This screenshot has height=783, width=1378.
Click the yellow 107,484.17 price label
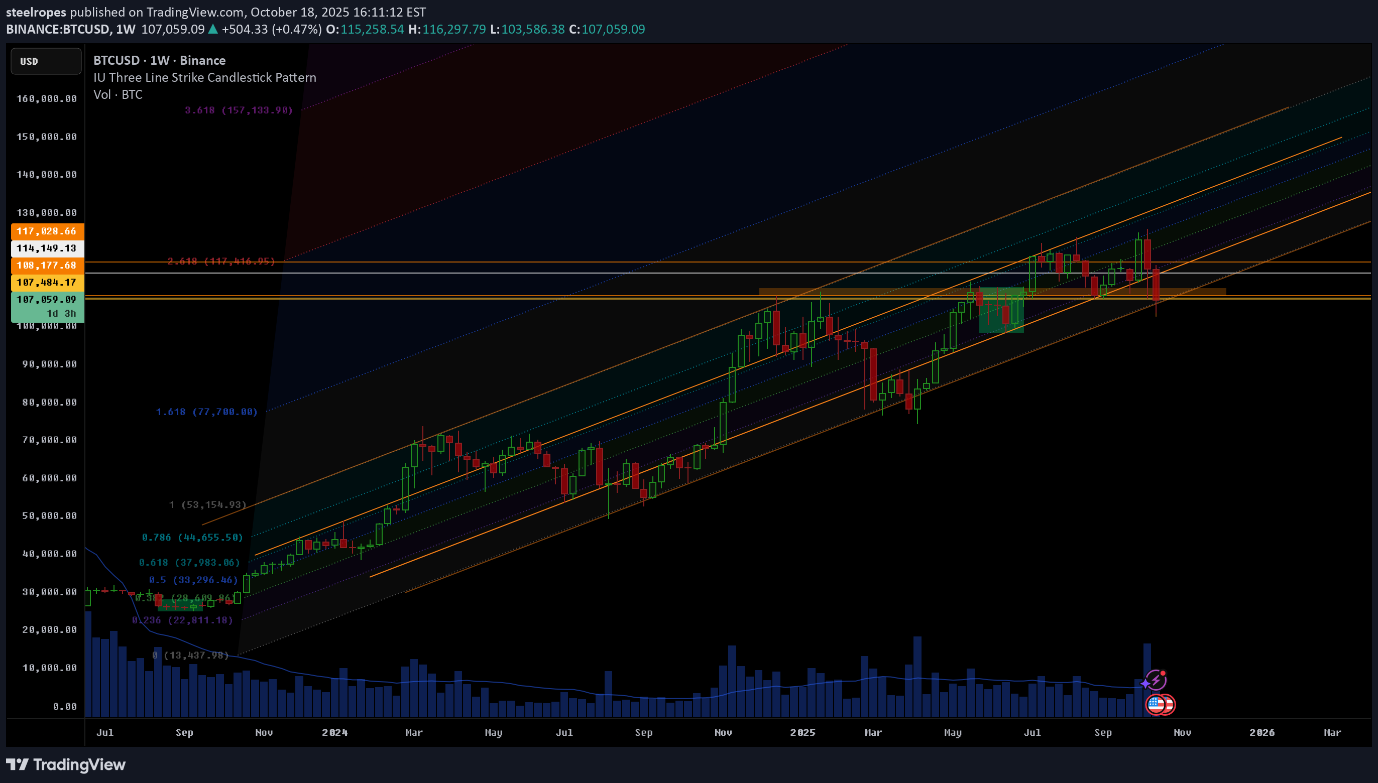click(x=46, y=282)
